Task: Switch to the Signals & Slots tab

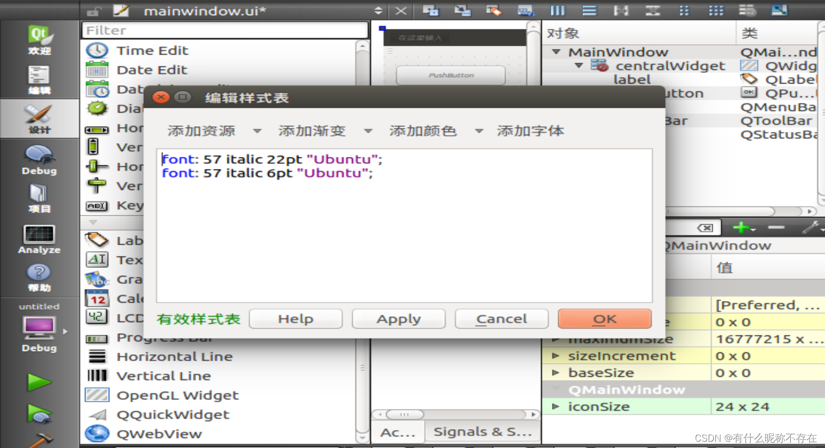Action: pyautogui.click(x=481, y=432)
